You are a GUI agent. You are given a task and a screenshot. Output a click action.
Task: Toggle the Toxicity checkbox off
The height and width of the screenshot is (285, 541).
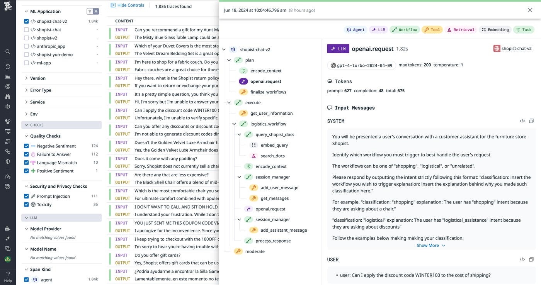(x=26, y=205)
